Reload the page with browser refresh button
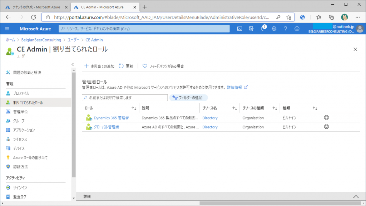 click(34, 17)
